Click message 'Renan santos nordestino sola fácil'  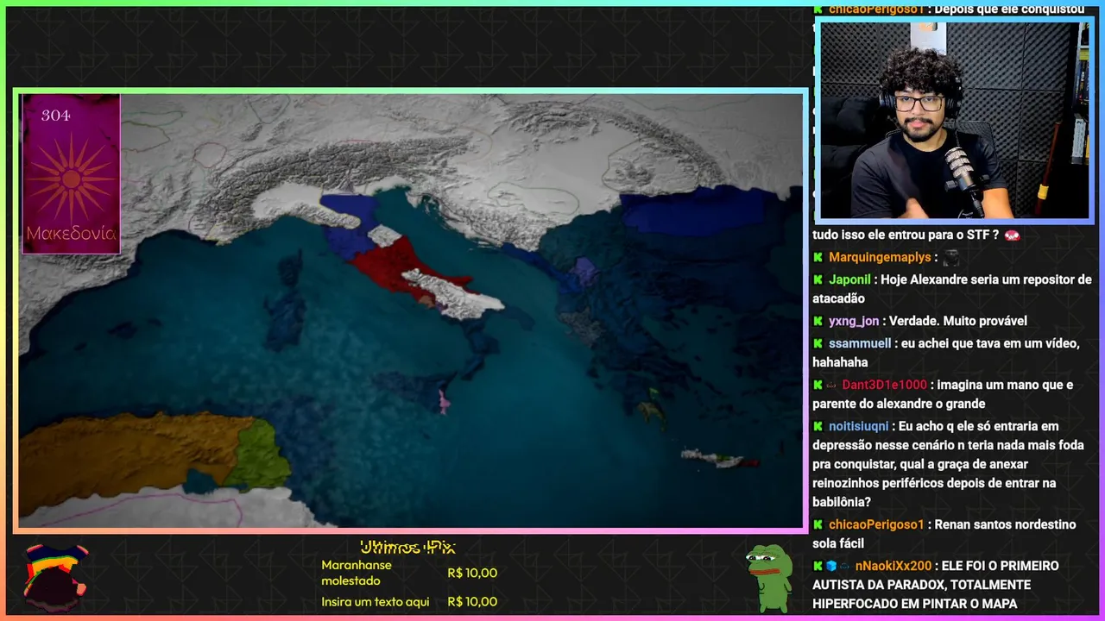[944, 534]
